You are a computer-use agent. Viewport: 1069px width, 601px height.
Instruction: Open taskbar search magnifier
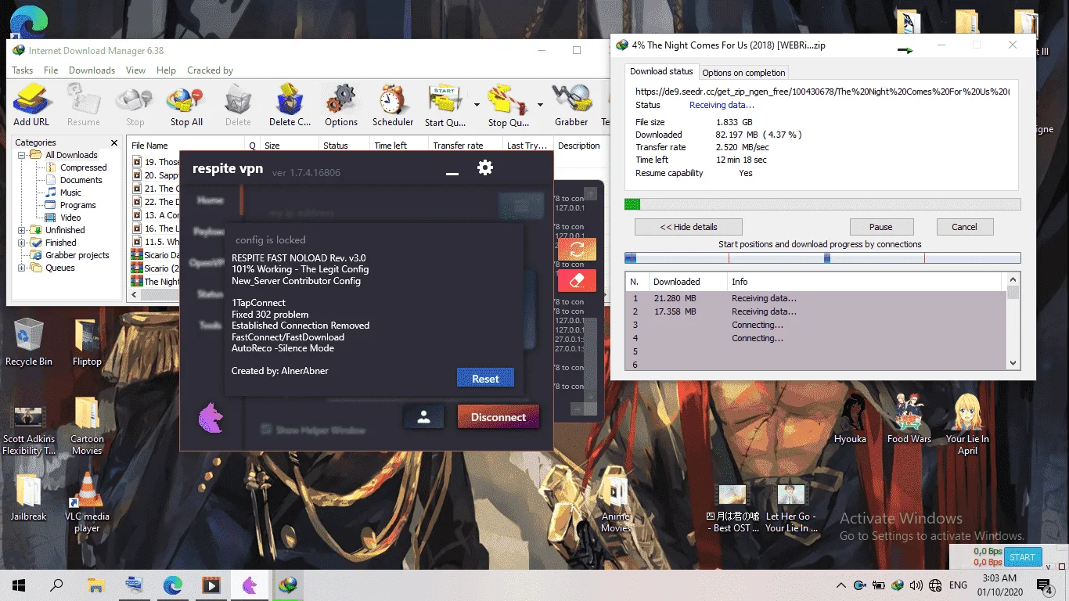coord(57,585)
